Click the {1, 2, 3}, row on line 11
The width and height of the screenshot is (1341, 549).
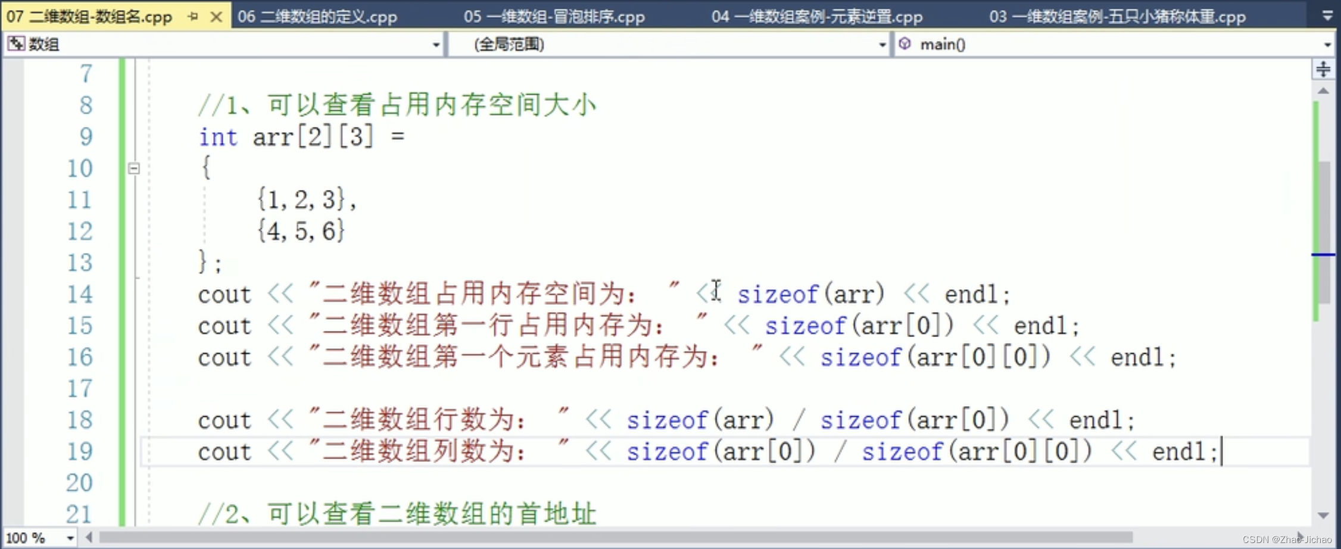click(x=307, y=199)
